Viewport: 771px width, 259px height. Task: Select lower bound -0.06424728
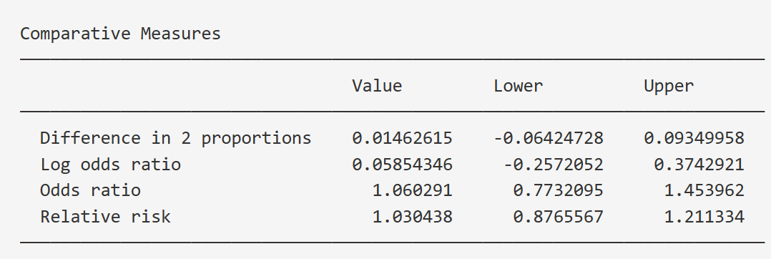click(x=549, y=139)
